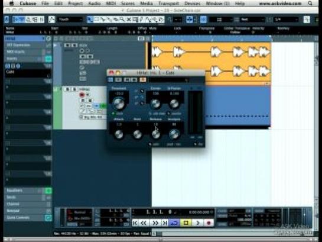Image resolution: width=322 pixels, height=242 pixels.
Task: Start playback with the Play button
Action: [198, 223]
